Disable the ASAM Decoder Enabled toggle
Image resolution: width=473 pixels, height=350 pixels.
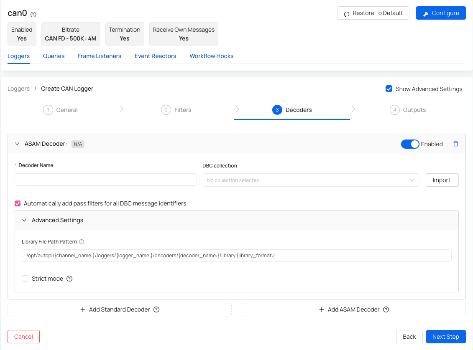click(410, 144)
